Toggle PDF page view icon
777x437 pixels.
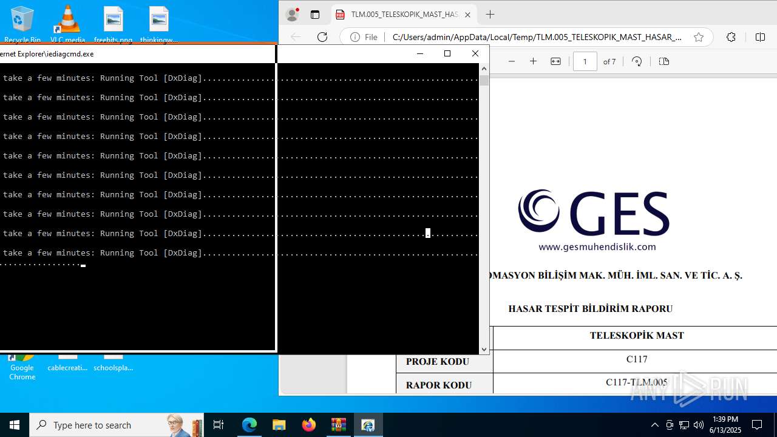pos(663,61)
